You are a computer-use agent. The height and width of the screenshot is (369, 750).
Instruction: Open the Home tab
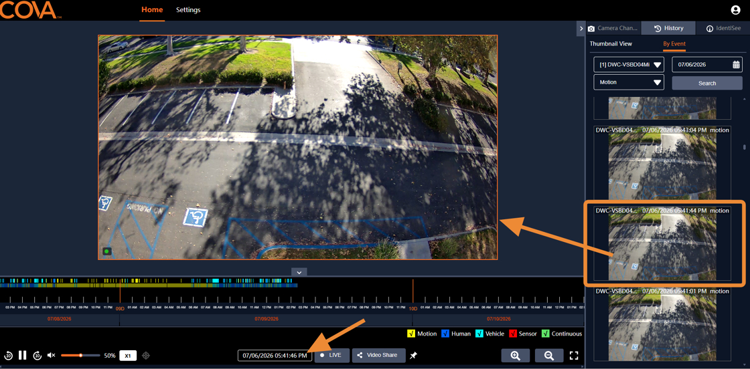[x=152, y=10]
